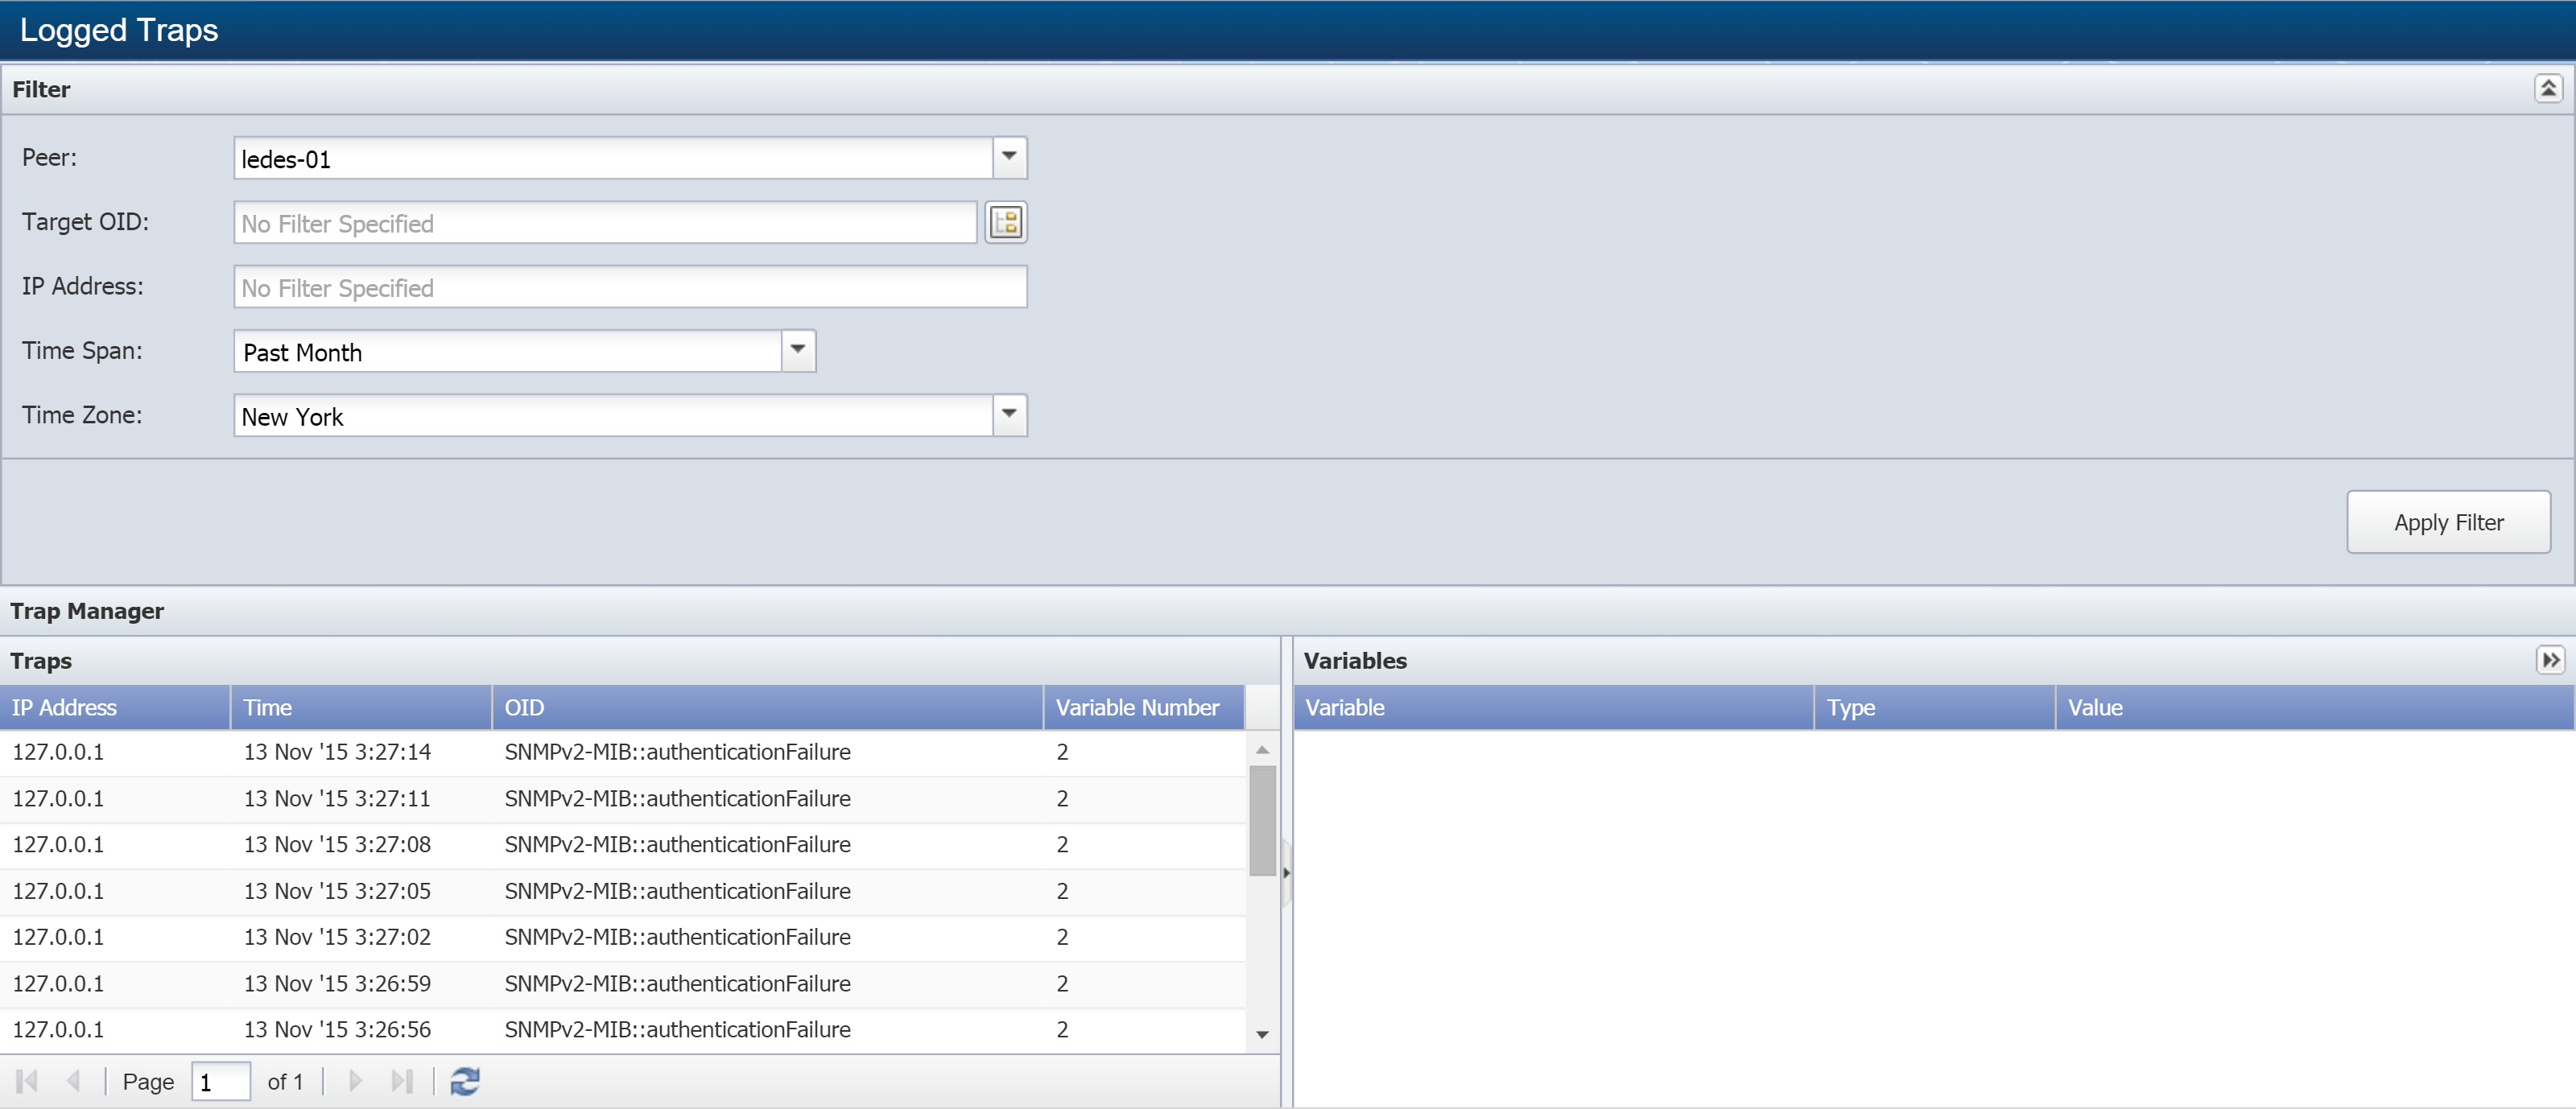Click the refresh icon to reload traps

click(x=465, y=1081)
